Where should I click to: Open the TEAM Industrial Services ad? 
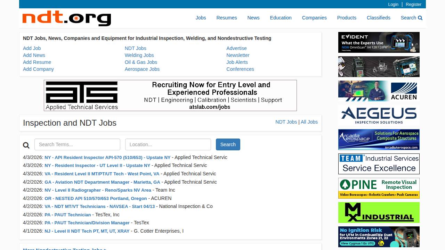click(x=379, y=164)
